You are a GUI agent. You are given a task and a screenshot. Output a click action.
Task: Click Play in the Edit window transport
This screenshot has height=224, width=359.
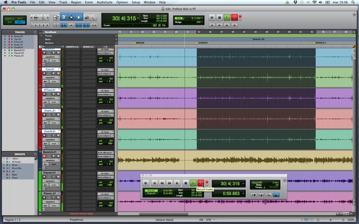click(227, 17)
